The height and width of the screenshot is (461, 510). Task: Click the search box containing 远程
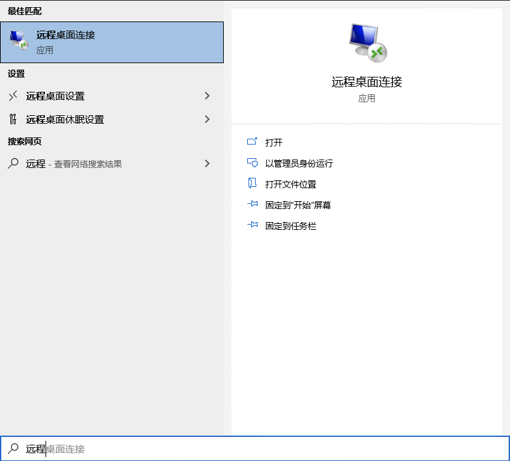click(255, 449)
